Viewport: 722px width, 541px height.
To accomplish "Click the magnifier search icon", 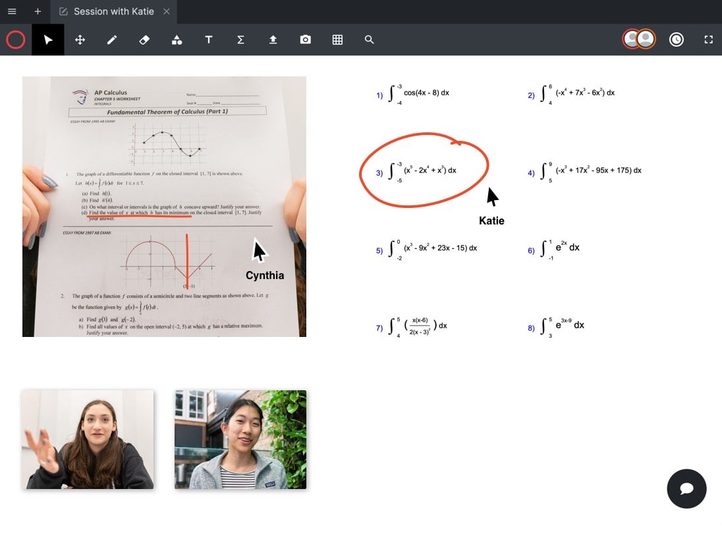I will pos(370,40).
